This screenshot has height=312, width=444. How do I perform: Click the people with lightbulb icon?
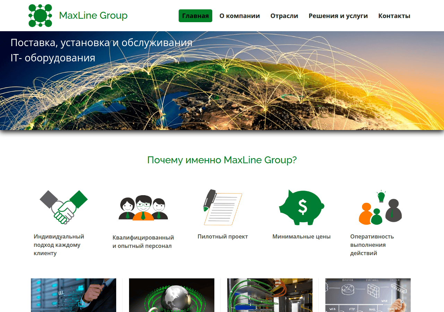(x=381, y=207)
